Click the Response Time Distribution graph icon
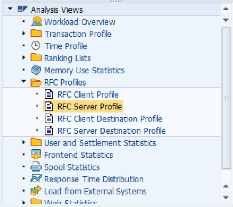Viewport: 233px width, 207px height. (36, 179)
